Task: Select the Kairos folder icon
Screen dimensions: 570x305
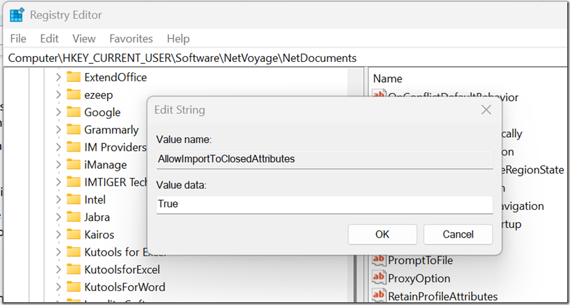Action: pos(74,234)
